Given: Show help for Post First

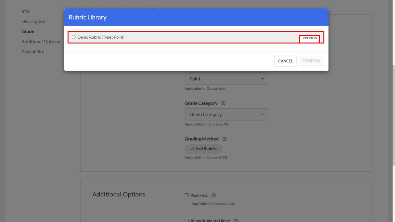Looking at the screenshot, I should coord(214,195).
